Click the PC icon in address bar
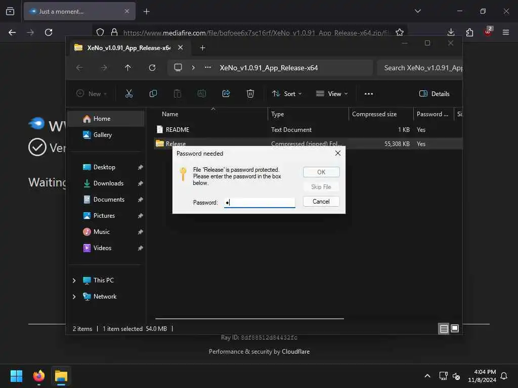518x388 pixels. pos(178,68)
